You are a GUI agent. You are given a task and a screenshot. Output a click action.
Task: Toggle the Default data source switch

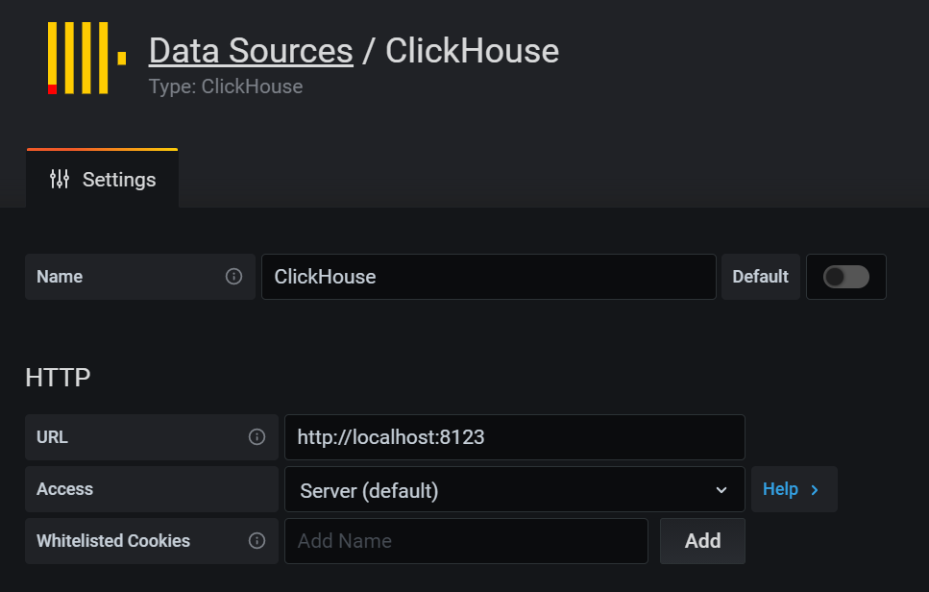[x=845, y=277]
